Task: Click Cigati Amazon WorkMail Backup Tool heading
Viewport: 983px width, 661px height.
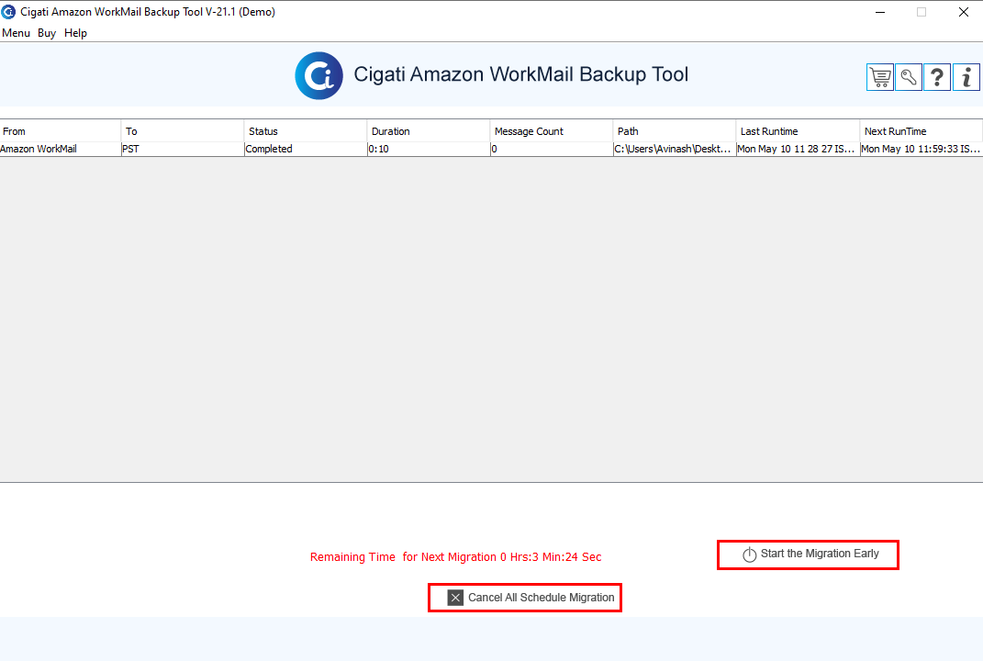Action: coord(521,74)
